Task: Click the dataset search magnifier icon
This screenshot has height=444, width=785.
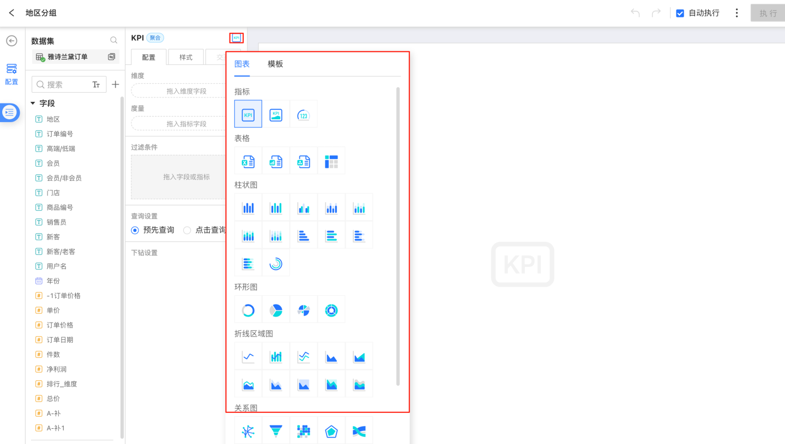Action: (x=114, y=40)
